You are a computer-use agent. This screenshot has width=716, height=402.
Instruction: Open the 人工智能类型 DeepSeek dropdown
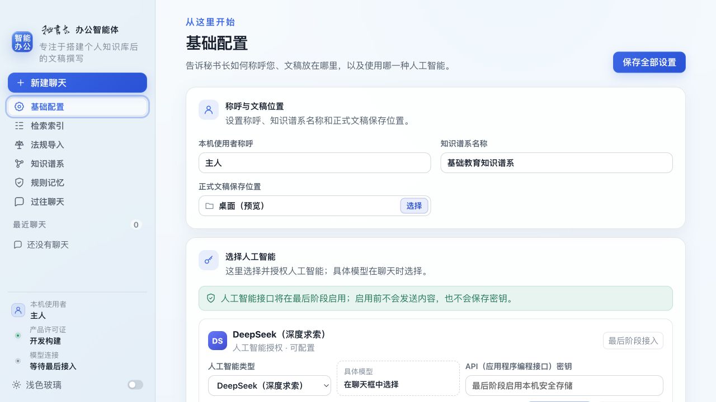[270, 385]
